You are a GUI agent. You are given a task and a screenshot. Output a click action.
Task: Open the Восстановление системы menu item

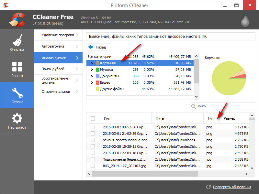pyautogui.click(x=59, y=80)
